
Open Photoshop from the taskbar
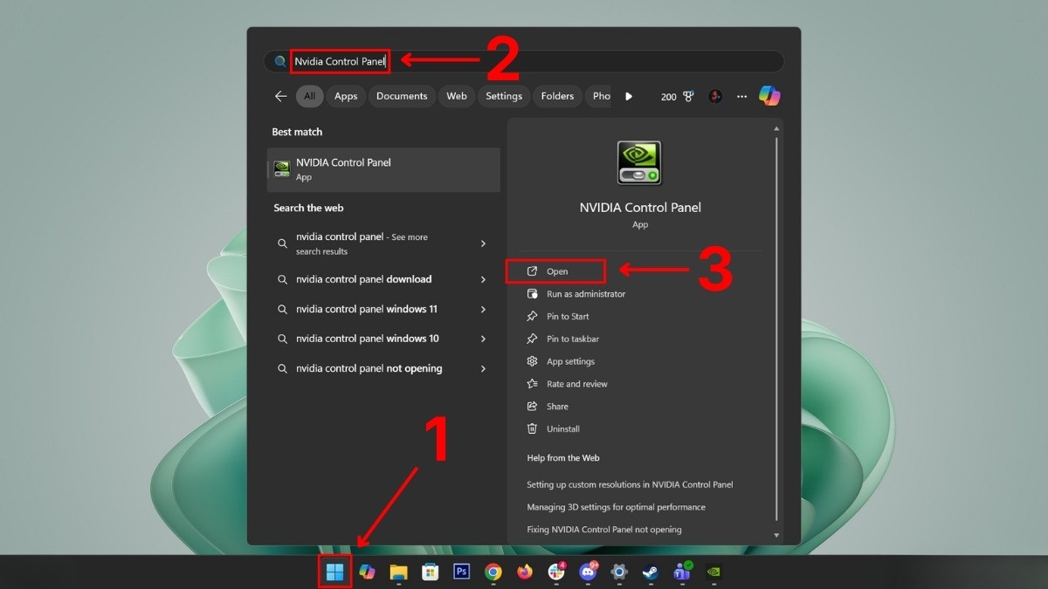point(462,572)
